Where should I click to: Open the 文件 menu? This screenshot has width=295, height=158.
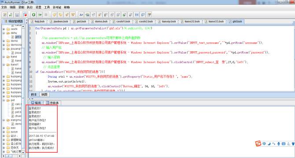4,7
